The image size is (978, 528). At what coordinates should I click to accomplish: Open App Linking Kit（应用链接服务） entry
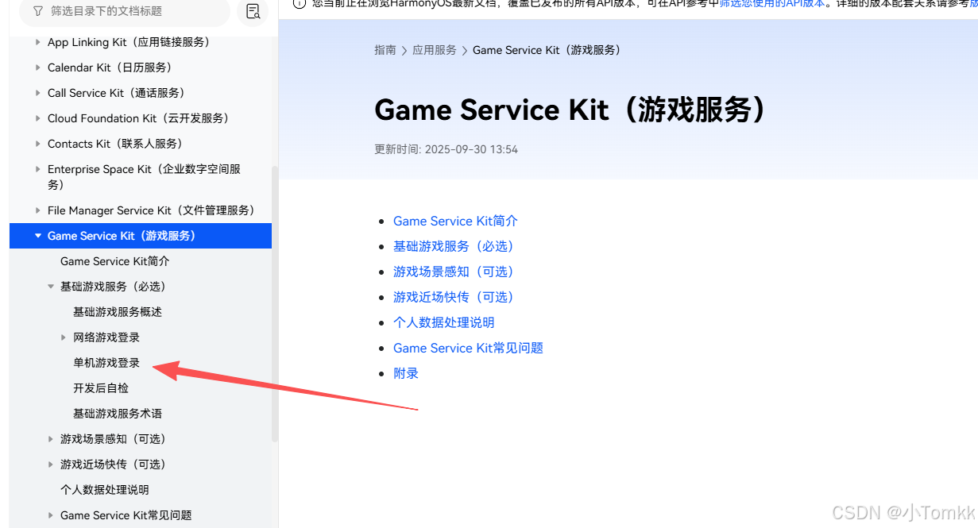129,42
